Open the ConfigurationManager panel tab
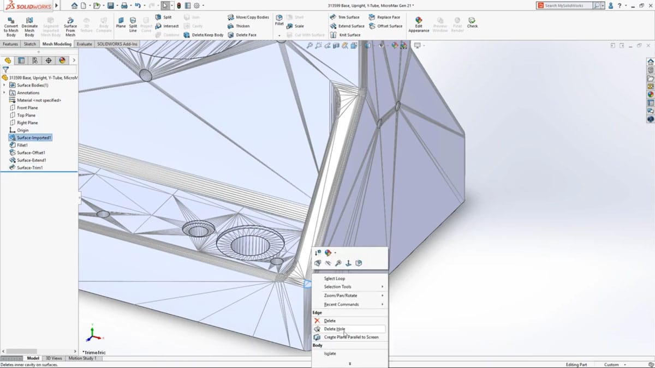The height and width of the screenshot is (368, 655). click(35, 61)
